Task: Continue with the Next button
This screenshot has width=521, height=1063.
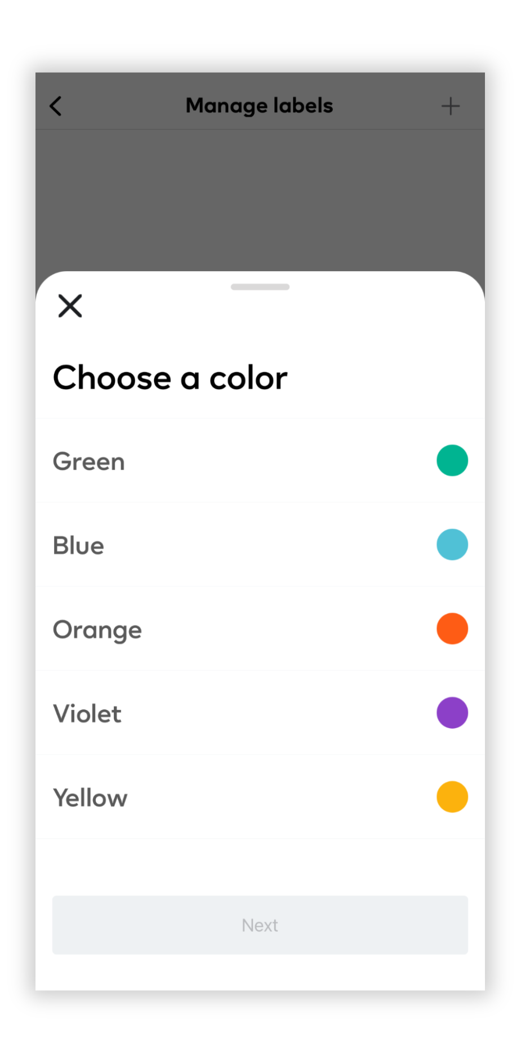Action: (x=260, y=925)
